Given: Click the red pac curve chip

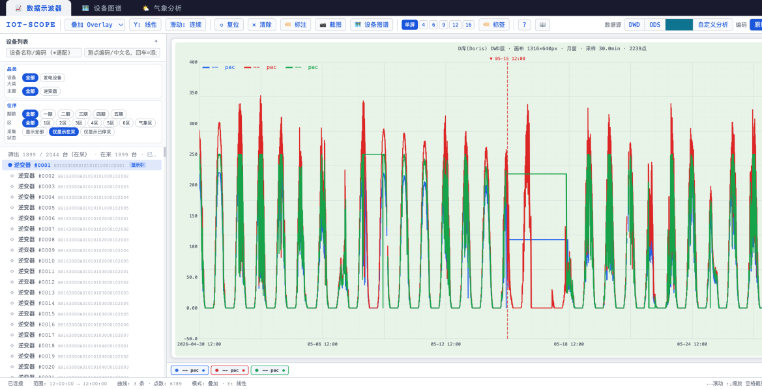Looking at the screenshot, I should coord(230,371).
